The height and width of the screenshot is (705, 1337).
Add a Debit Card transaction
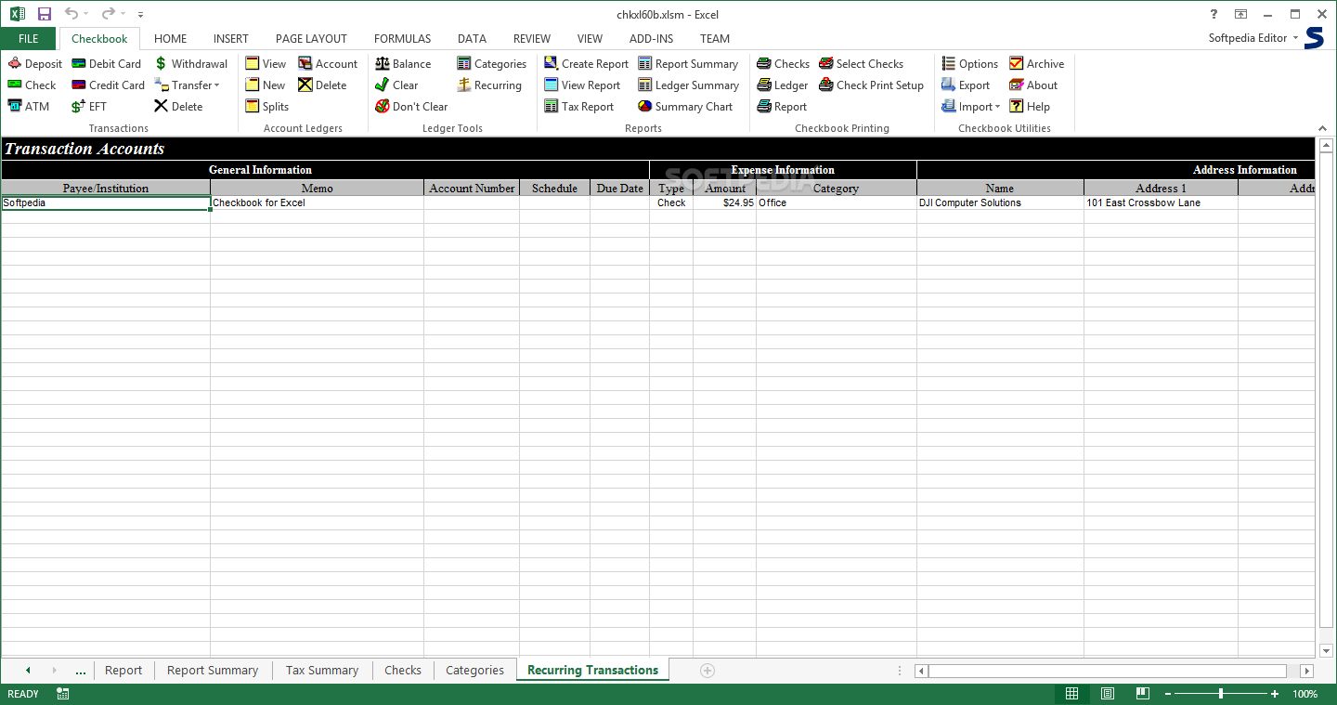[106, 64]
